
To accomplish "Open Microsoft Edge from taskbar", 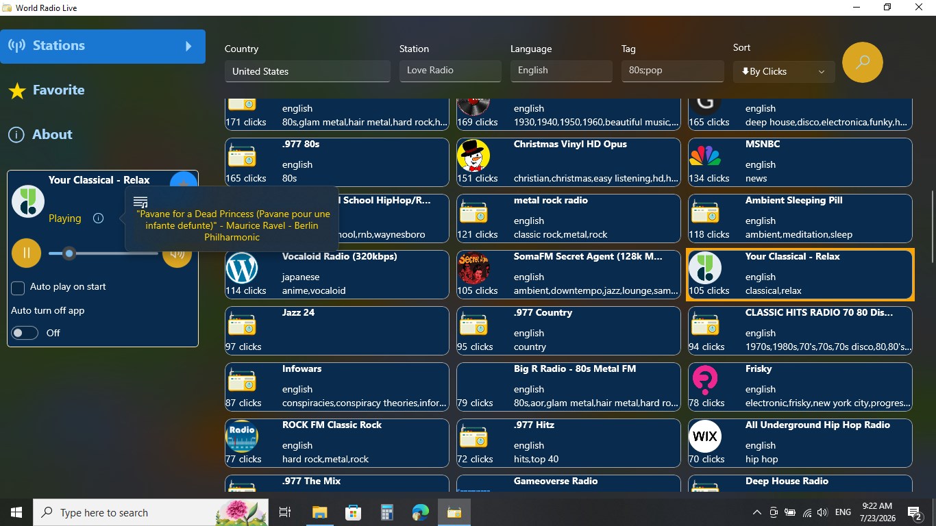I will coord(420,512).
